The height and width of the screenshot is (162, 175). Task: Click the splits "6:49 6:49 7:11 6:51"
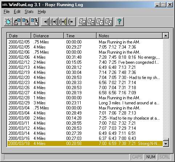pos(117,133)
